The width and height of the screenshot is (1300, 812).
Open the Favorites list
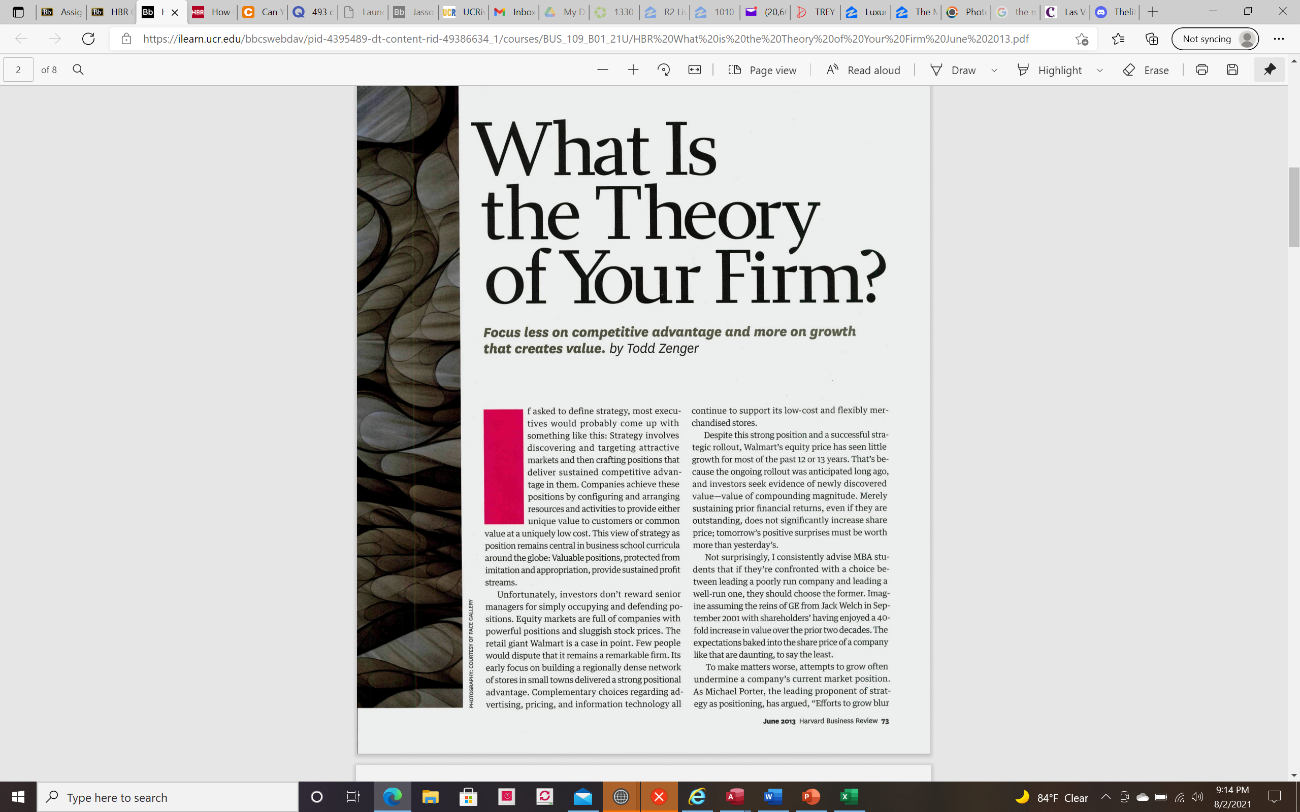tap(1118, 39)
